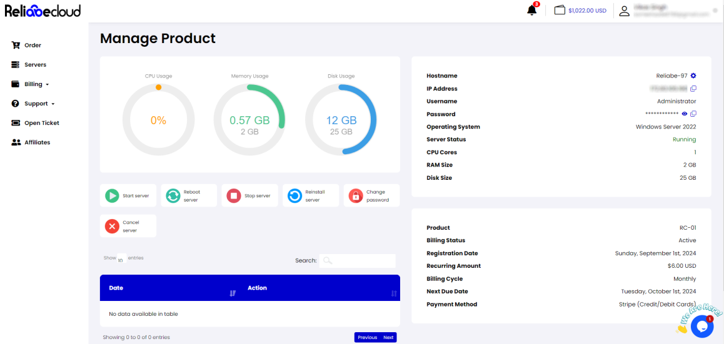This screenshot has height=344, width=724.
Task: Expand the Billing menu
Action: pyautogui.click(x=36, y=84)
